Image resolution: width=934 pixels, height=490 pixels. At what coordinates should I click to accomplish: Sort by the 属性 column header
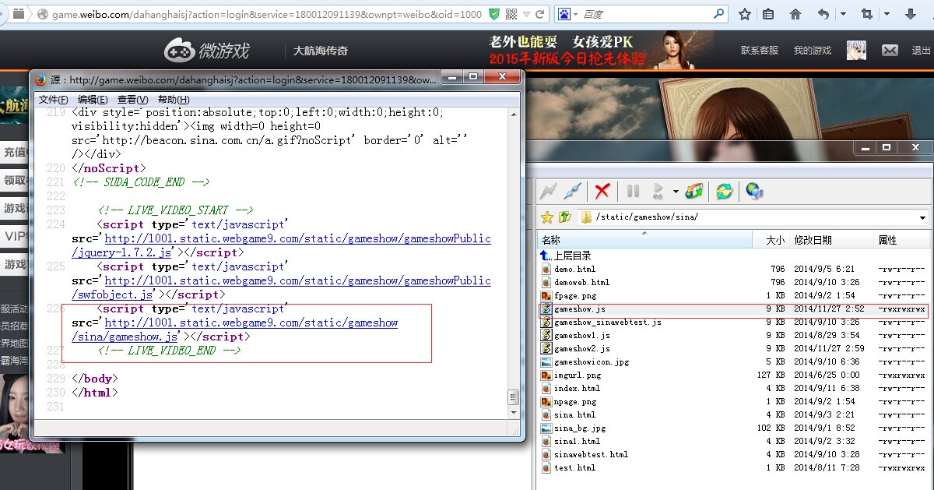click(x=901, y=240)
